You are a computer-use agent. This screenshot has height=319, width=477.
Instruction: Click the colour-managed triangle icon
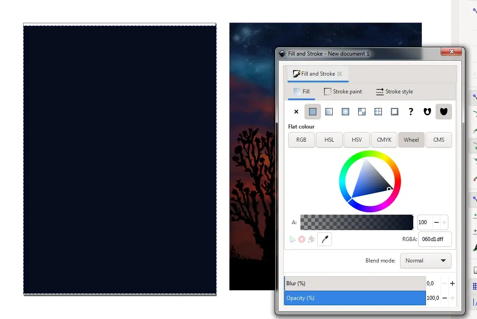(292, 239)
